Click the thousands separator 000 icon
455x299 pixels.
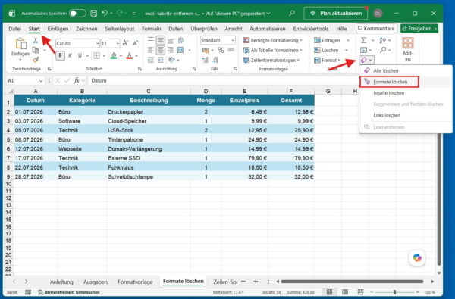point(231,50)
